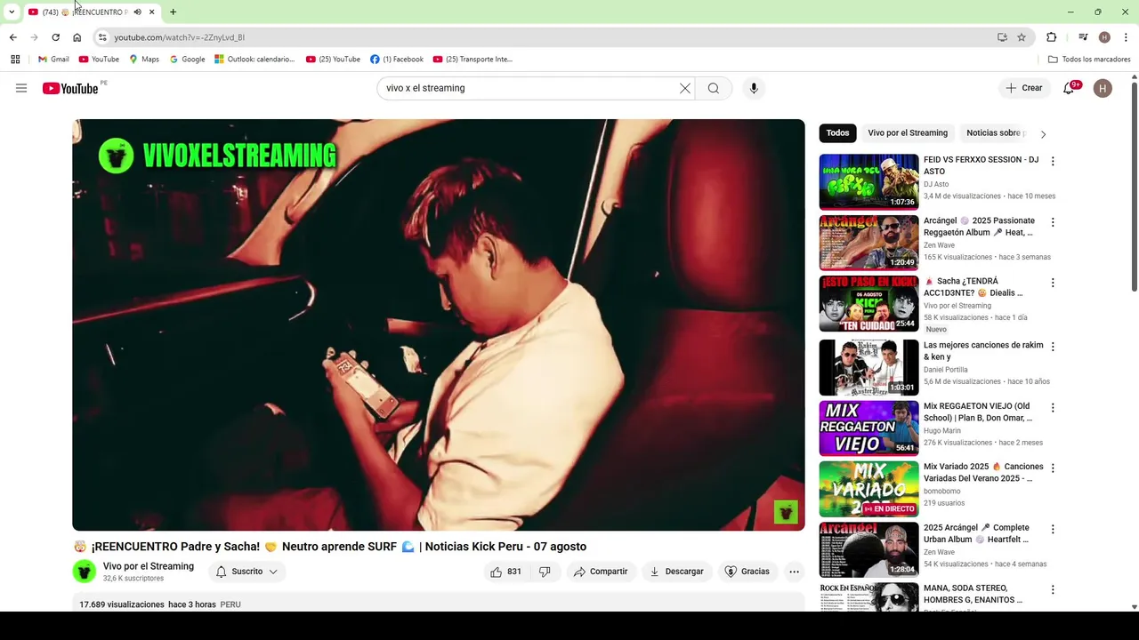
Task: Click the channel watermark in video corner
Action: pyautogui.click(x=786, y=512)
